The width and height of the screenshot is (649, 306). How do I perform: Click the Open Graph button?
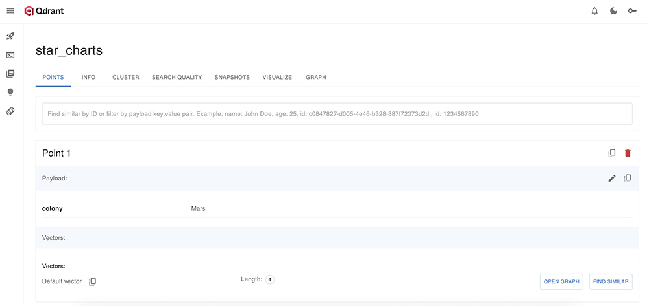click(x=562, y=281)
